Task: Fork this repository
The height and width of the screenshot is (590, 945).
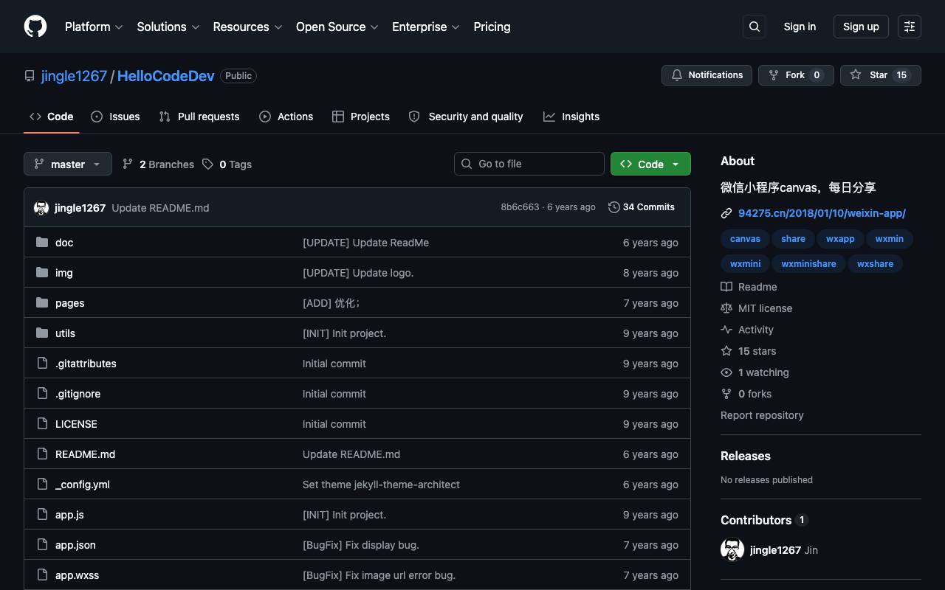Action: 796,75
